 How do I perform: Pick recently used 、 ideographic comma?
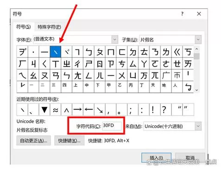coord(33,109)
